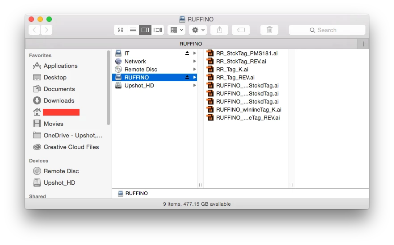This screenshot has width=394, height=245.
Task: Select file RUFFINO_wInlineTag_K.ai
Action: 248,109
